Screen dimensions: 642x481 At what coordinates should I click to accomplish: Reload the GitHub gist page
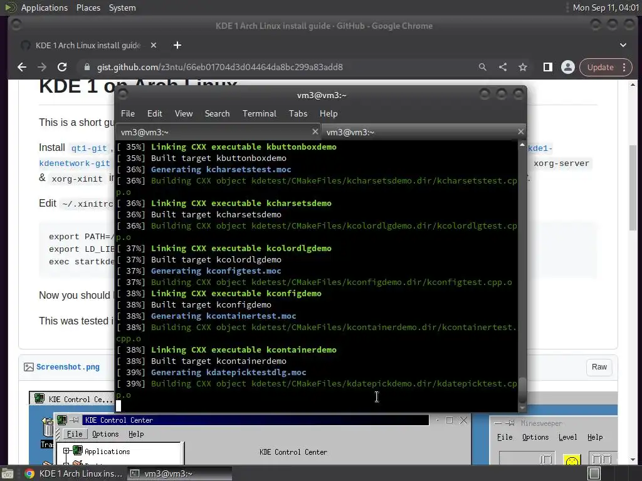62,67
